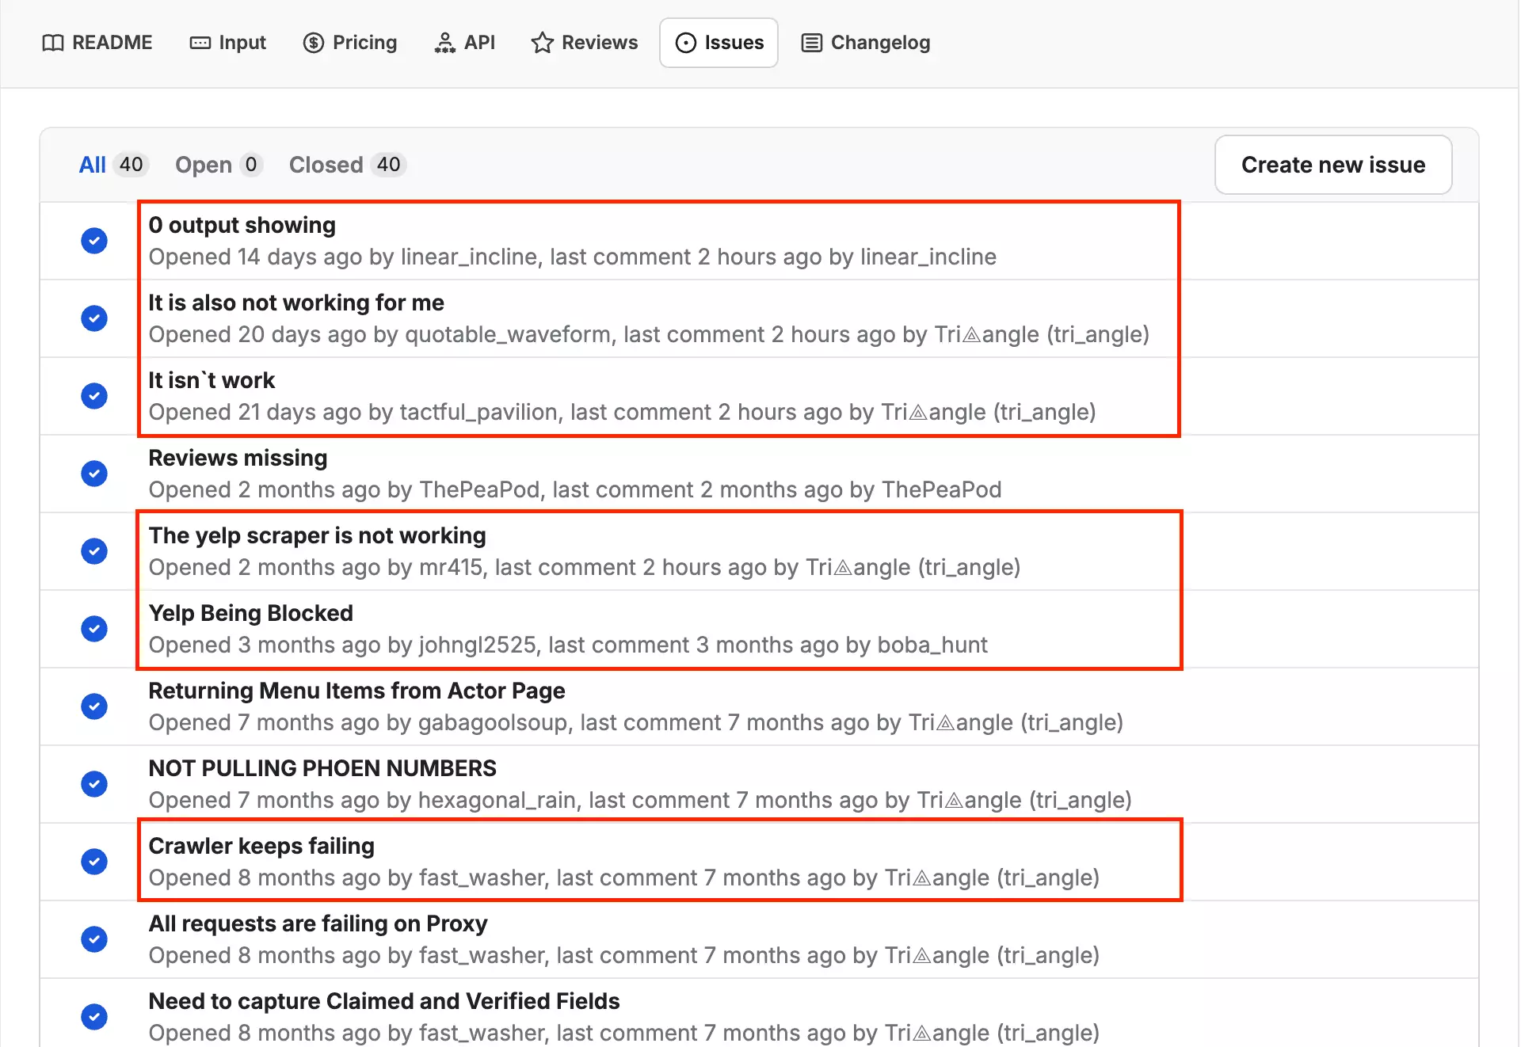The height and width of the screenshot is (1047, 1521).
Task: Open issue '0 output showing'
Action: click(x=242, y=225)
